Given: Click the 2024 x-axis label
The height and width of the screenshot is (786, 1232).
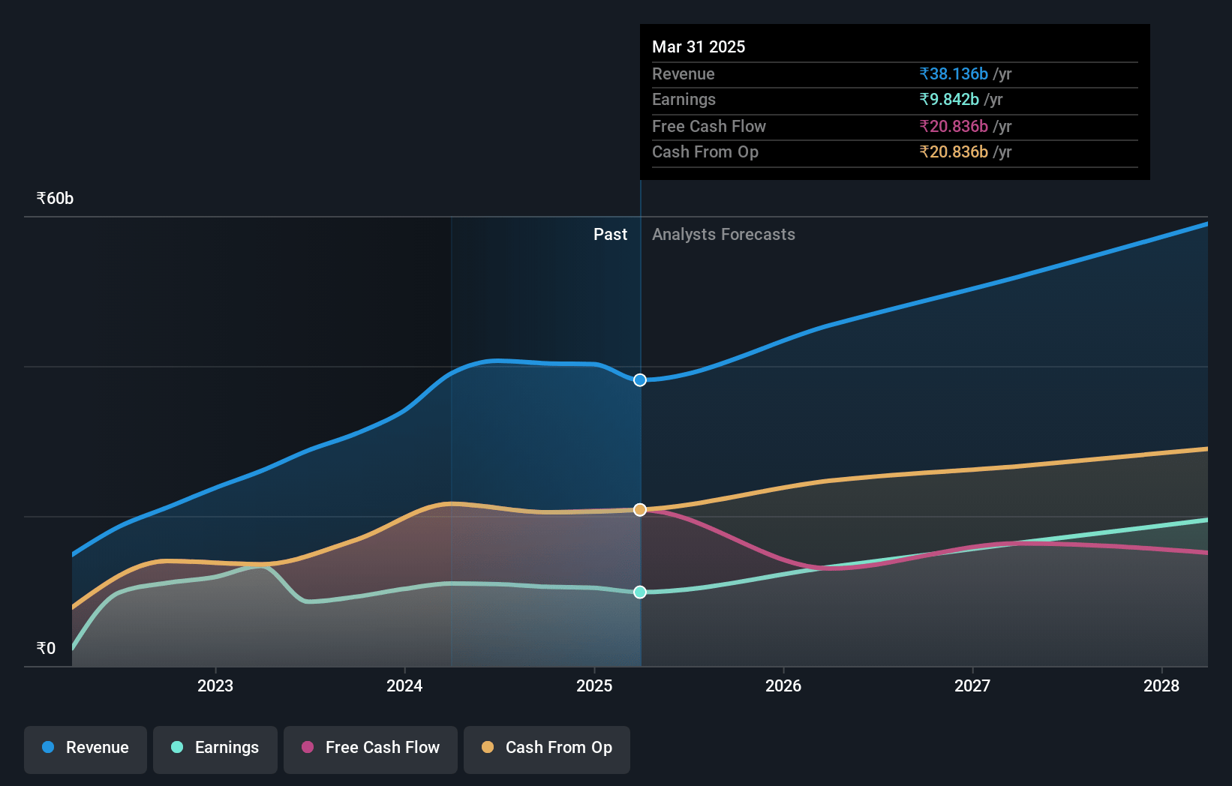Looking at the screenshot, I should coord(404,685).
